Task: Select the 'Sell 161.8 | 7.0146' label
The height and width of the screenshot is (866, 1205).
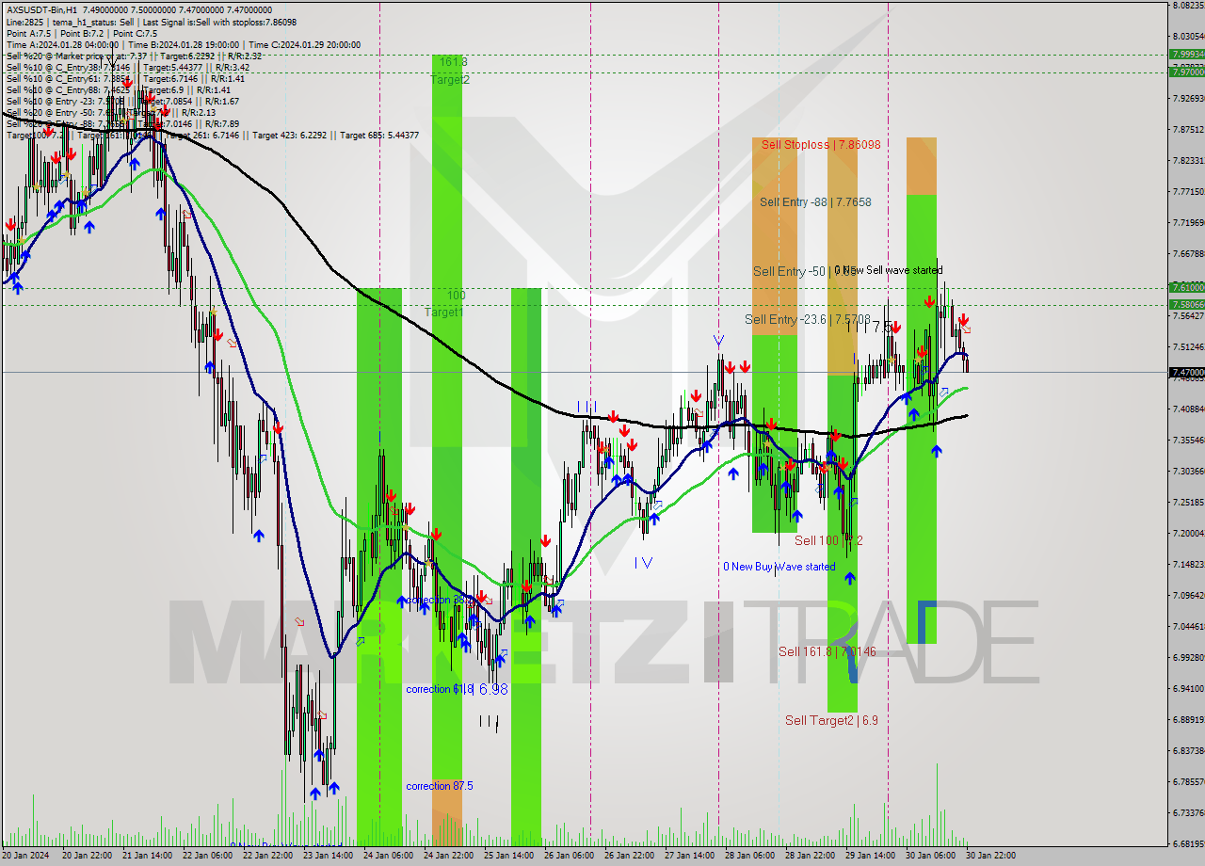Action: [827, 651]
